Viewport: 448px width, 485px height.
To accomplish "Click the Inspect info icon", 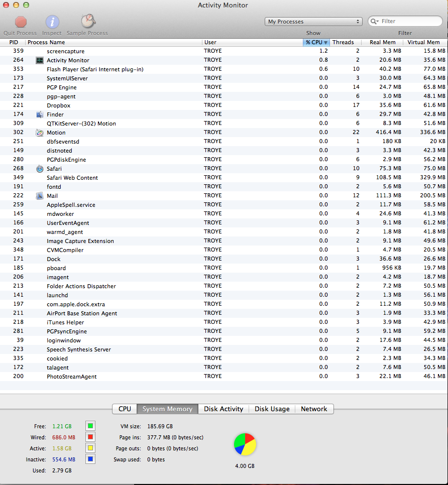I will tap(52, 22).
